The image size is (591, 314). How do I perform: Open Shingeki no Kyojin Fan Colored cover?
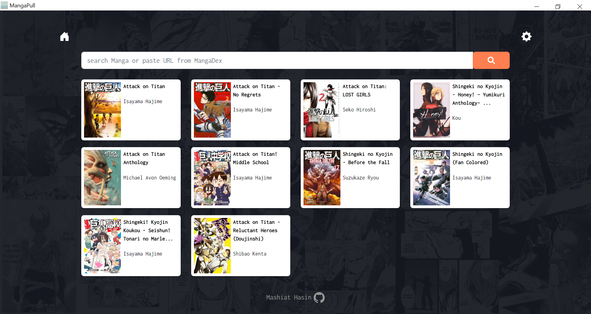(x=431, y=178)
